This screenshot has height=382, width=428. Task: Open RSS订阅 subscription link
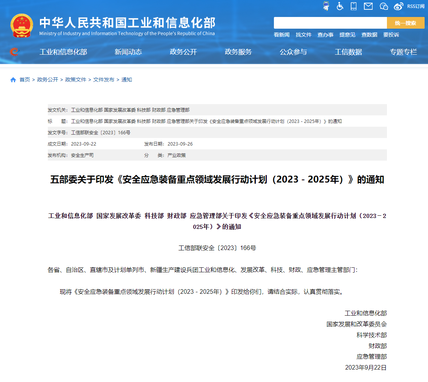coord(416,6)
